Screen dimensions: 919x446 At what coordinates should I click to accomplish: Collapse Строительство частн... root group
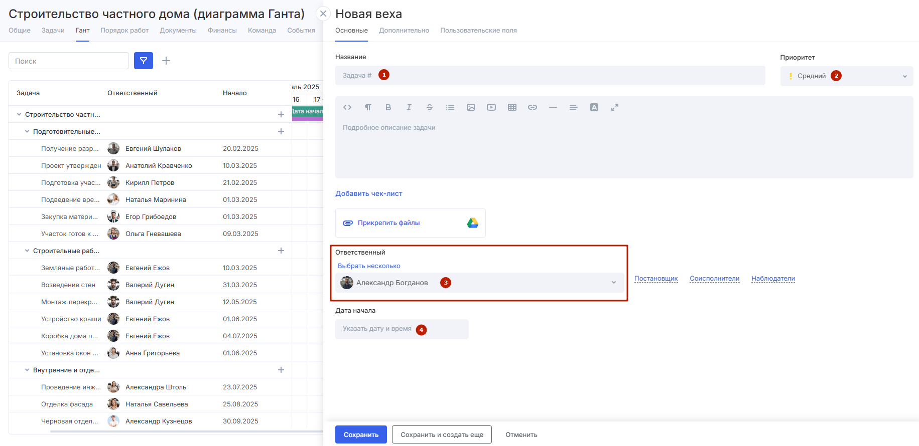tap(19, 114)
